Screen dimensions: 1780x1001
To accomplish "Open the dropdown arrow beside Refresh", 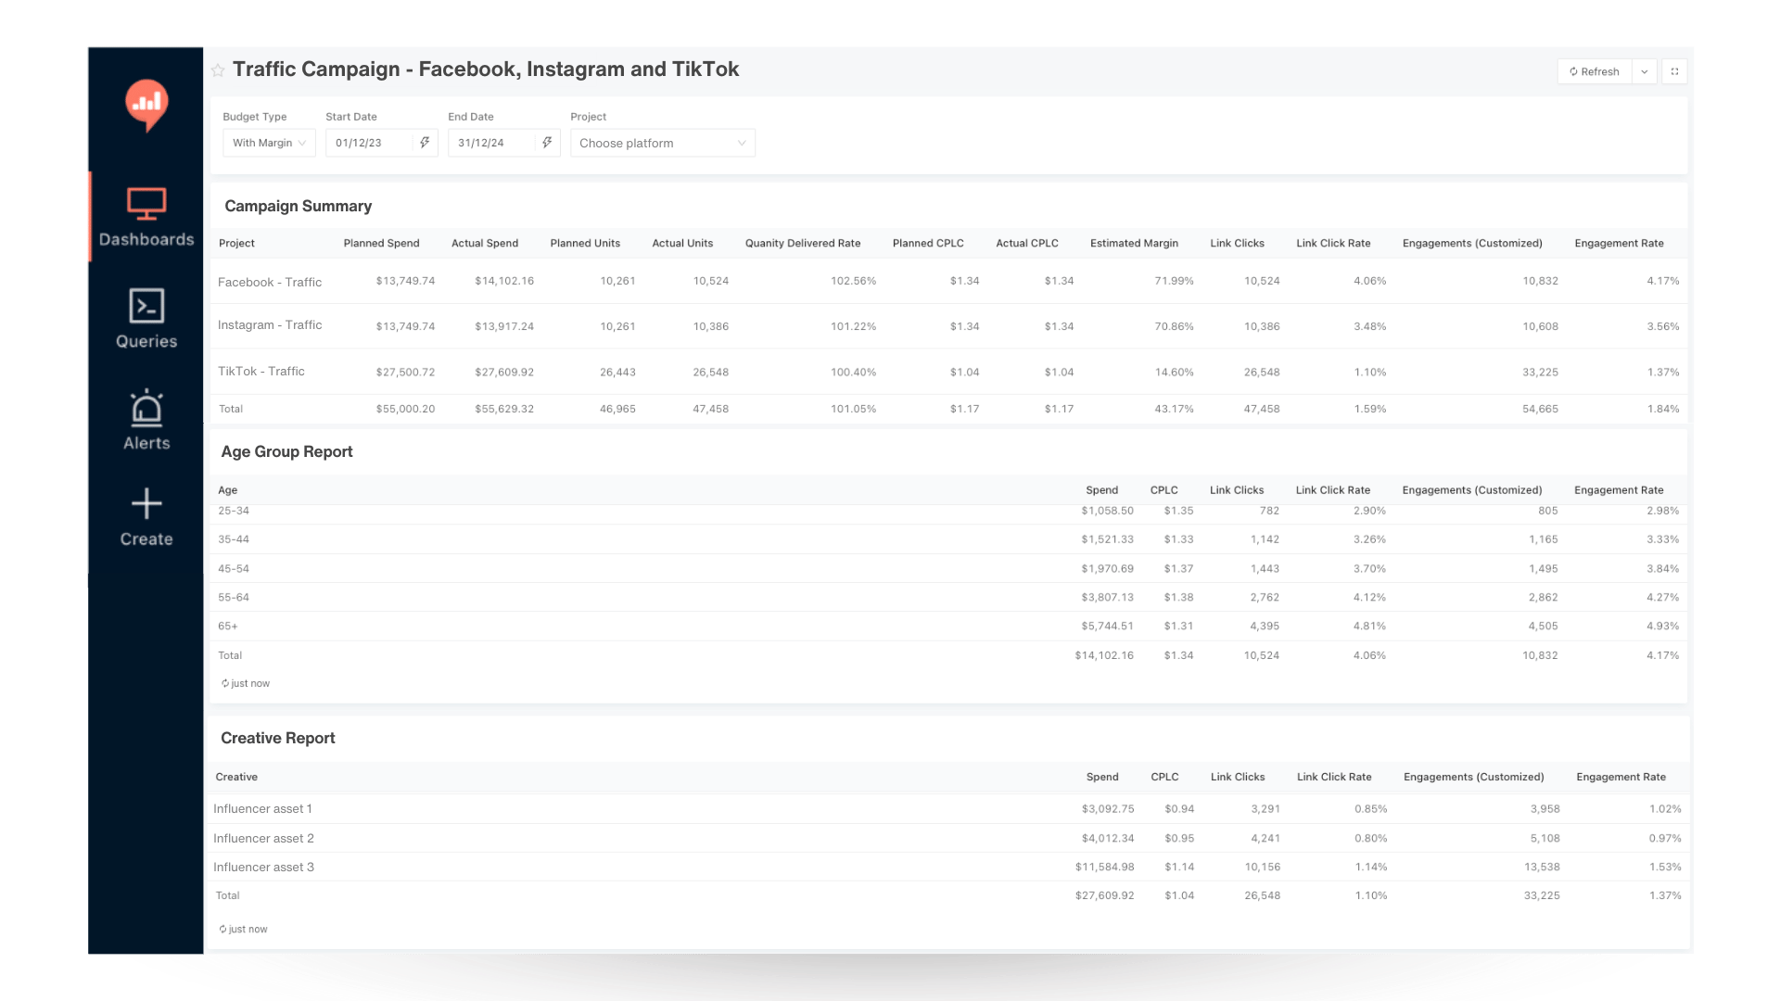I will [1646, 71].
